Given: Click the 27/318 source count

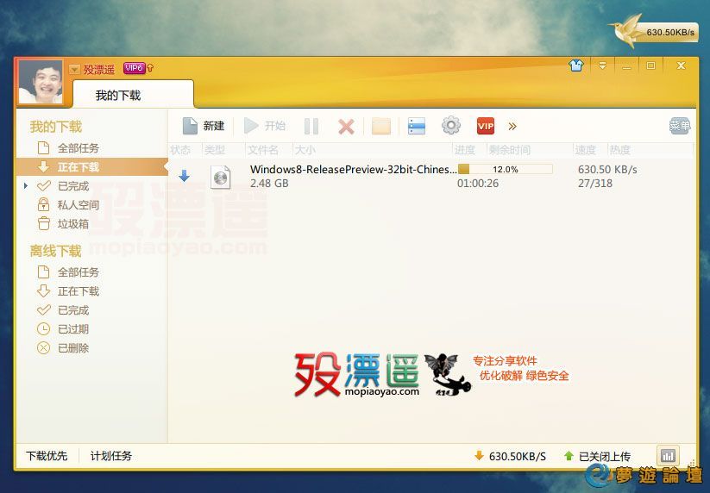Looking at the screenshot, I should (595, 184).
